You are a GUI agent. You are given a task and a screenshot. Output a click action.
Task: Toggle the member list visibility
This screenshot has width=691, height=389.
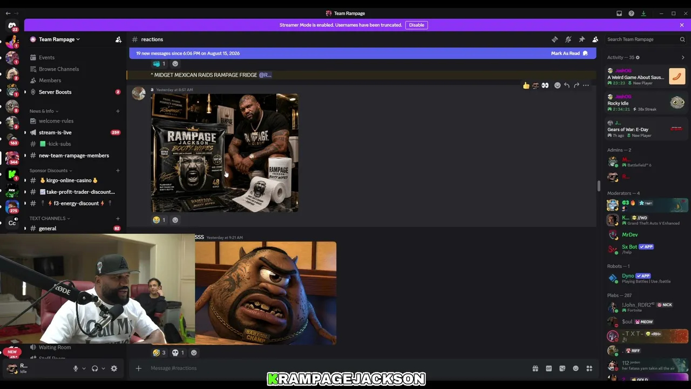tap(595, 39)
